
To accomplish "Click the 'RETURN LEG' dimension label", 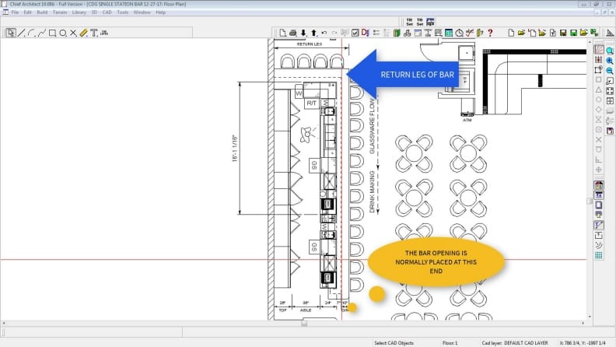I will point(310,44).
